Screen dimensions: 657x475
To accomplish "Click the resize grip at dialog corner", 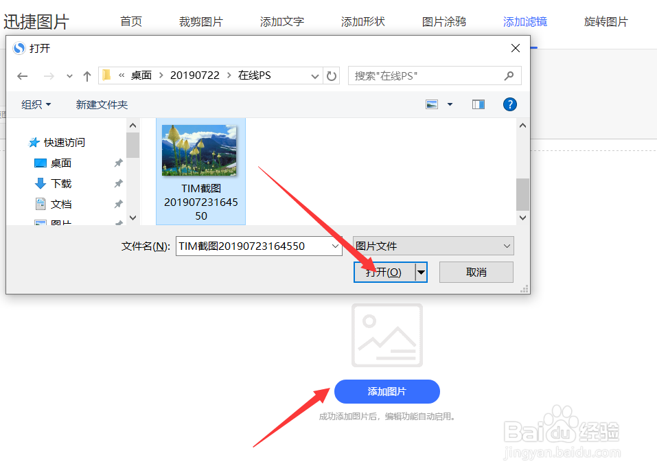I will coord(525,288).
